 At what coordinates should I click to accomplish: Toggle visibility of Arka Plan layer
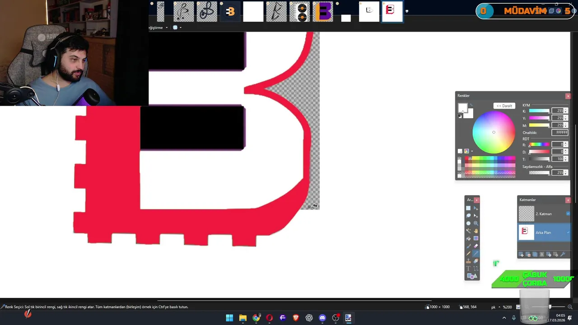[568, 232]
